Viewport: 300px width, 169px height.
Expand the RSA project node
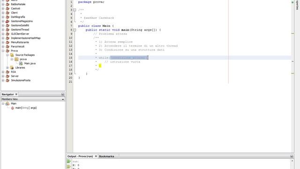3,72
